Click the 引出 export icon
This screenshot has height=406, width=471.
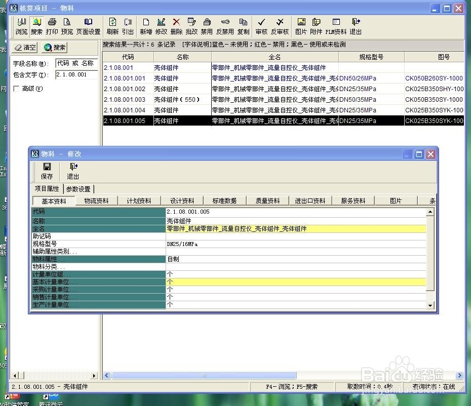[x=128, y=26]
